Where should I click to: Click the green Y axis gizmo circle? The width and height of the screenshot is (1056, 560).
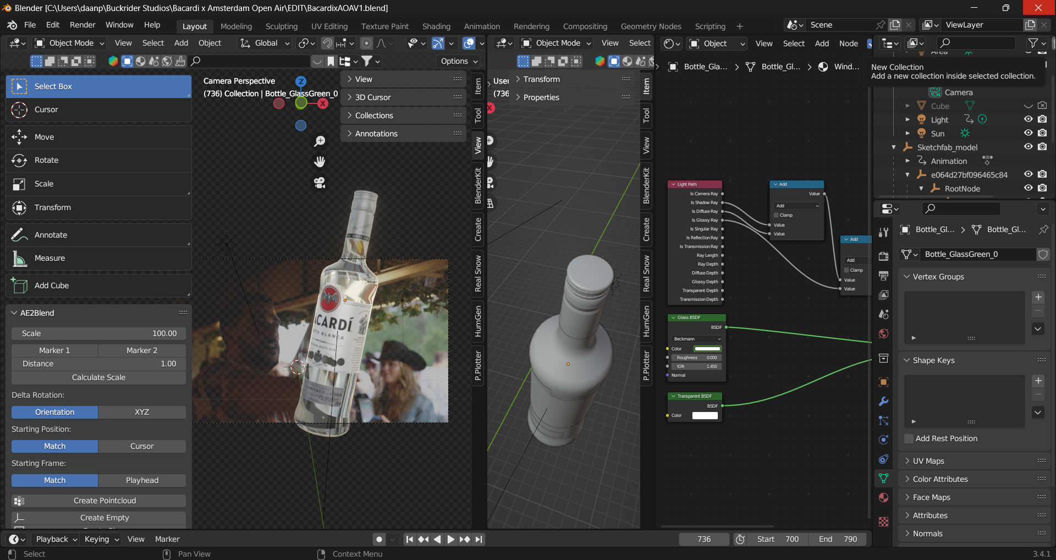click(301, 102)
